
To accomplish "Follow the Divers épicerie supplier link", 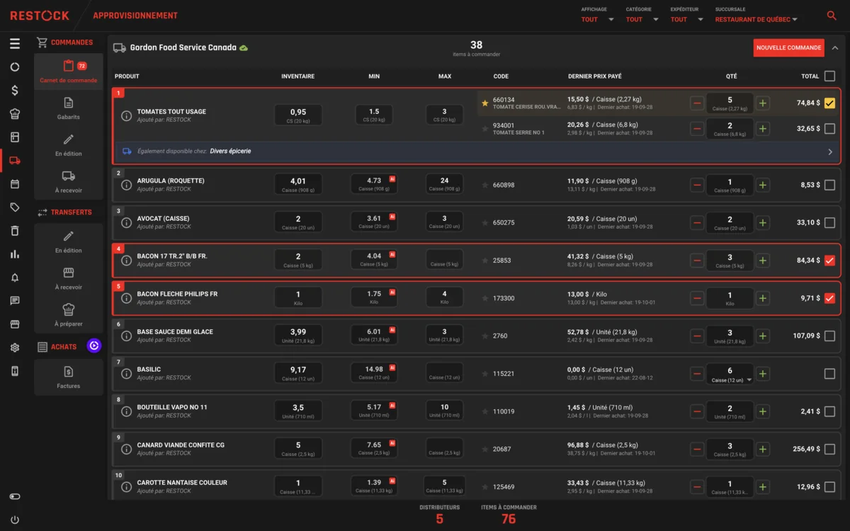I will 230,151.
